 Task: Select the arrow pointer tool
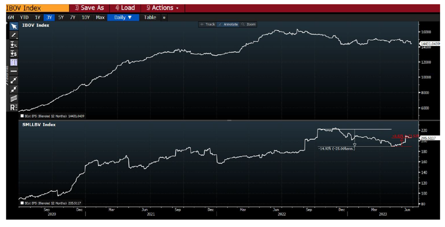[14, 26]
